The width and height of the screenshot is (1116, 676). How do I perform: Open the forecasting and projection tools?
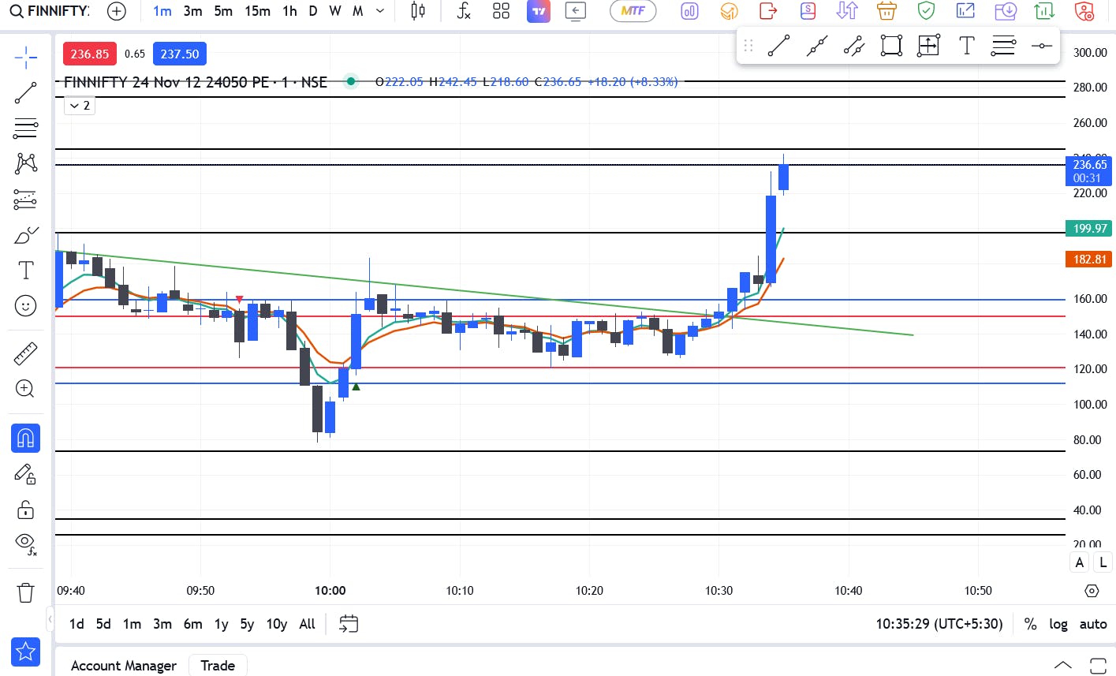[x=25, y=200]
